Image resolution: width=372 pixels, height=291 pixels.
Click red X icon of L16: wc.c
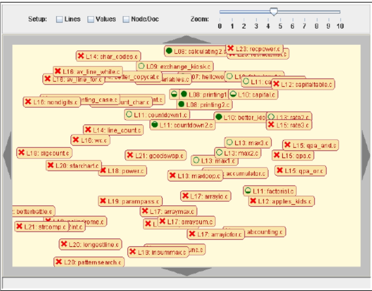pos(76,139)
